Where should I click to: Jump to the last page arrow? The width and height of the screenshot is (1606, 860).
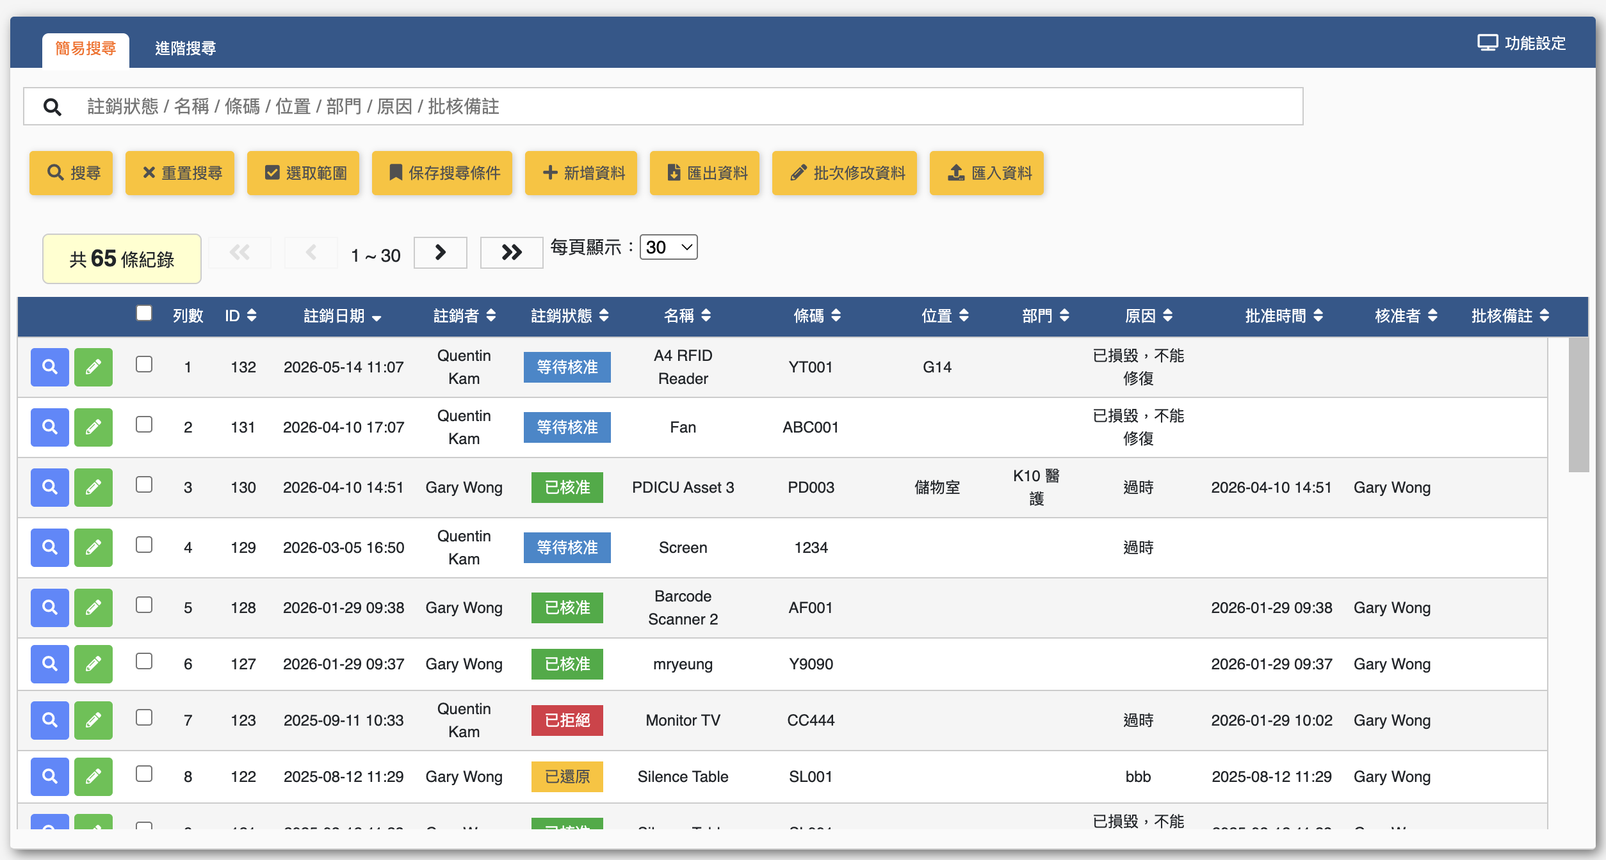coord(512,253)
